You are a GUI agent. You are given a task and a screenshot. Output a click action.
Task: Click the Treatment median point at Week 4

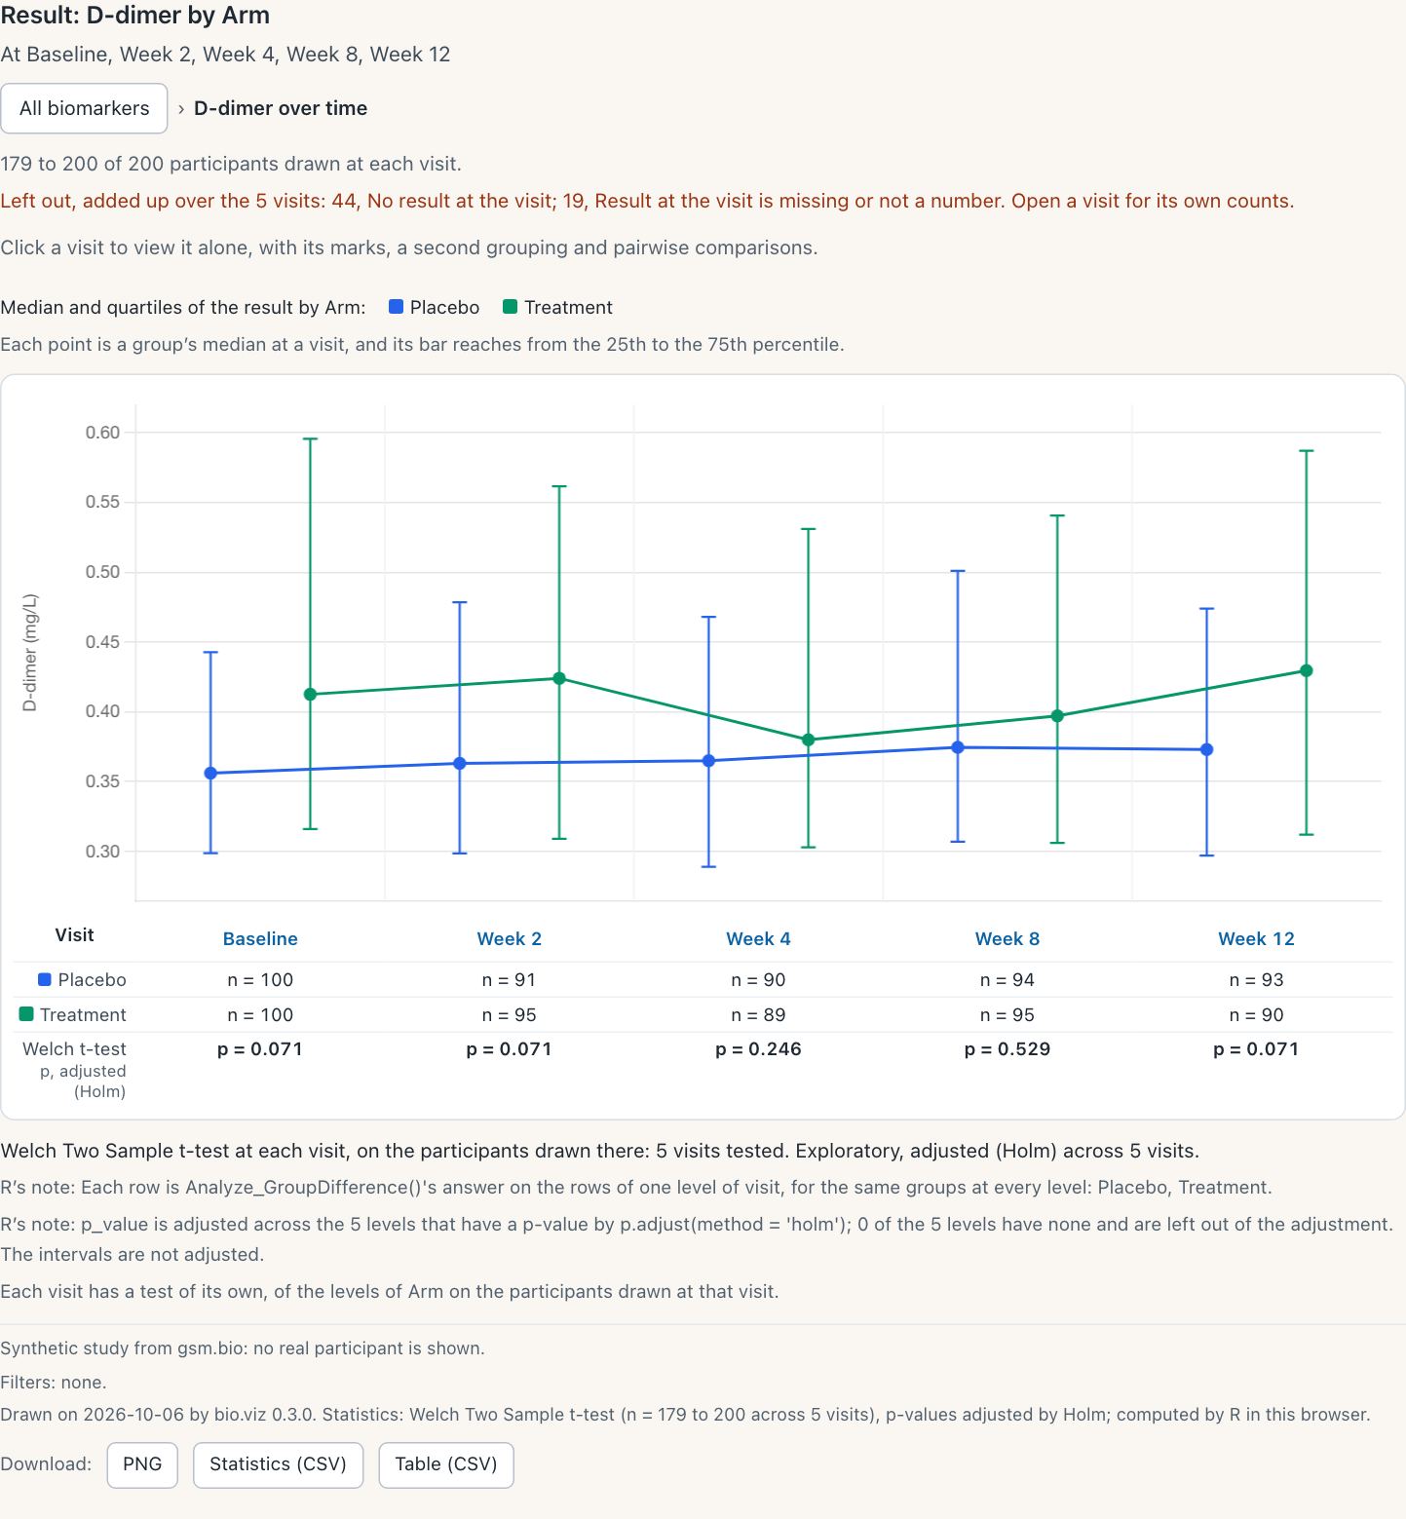coord(808,741)
